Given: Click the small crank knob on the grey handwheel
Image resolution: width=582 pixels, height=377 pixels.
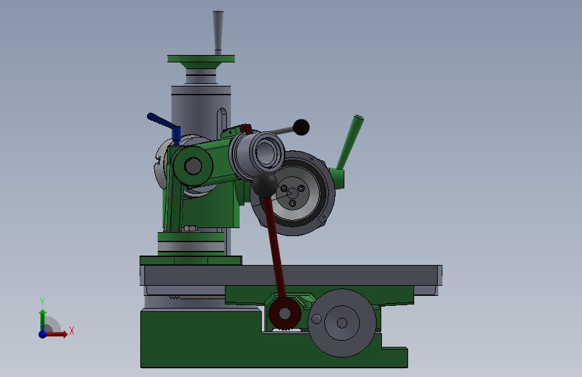Looking at the screenshot, I should [317, 319].
